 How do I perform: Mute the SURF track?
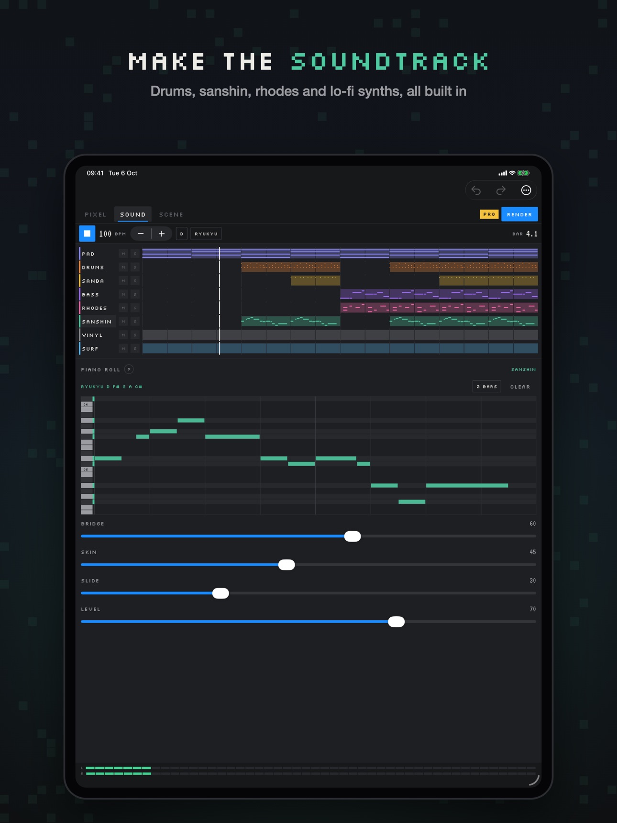(x=123, y=349)
